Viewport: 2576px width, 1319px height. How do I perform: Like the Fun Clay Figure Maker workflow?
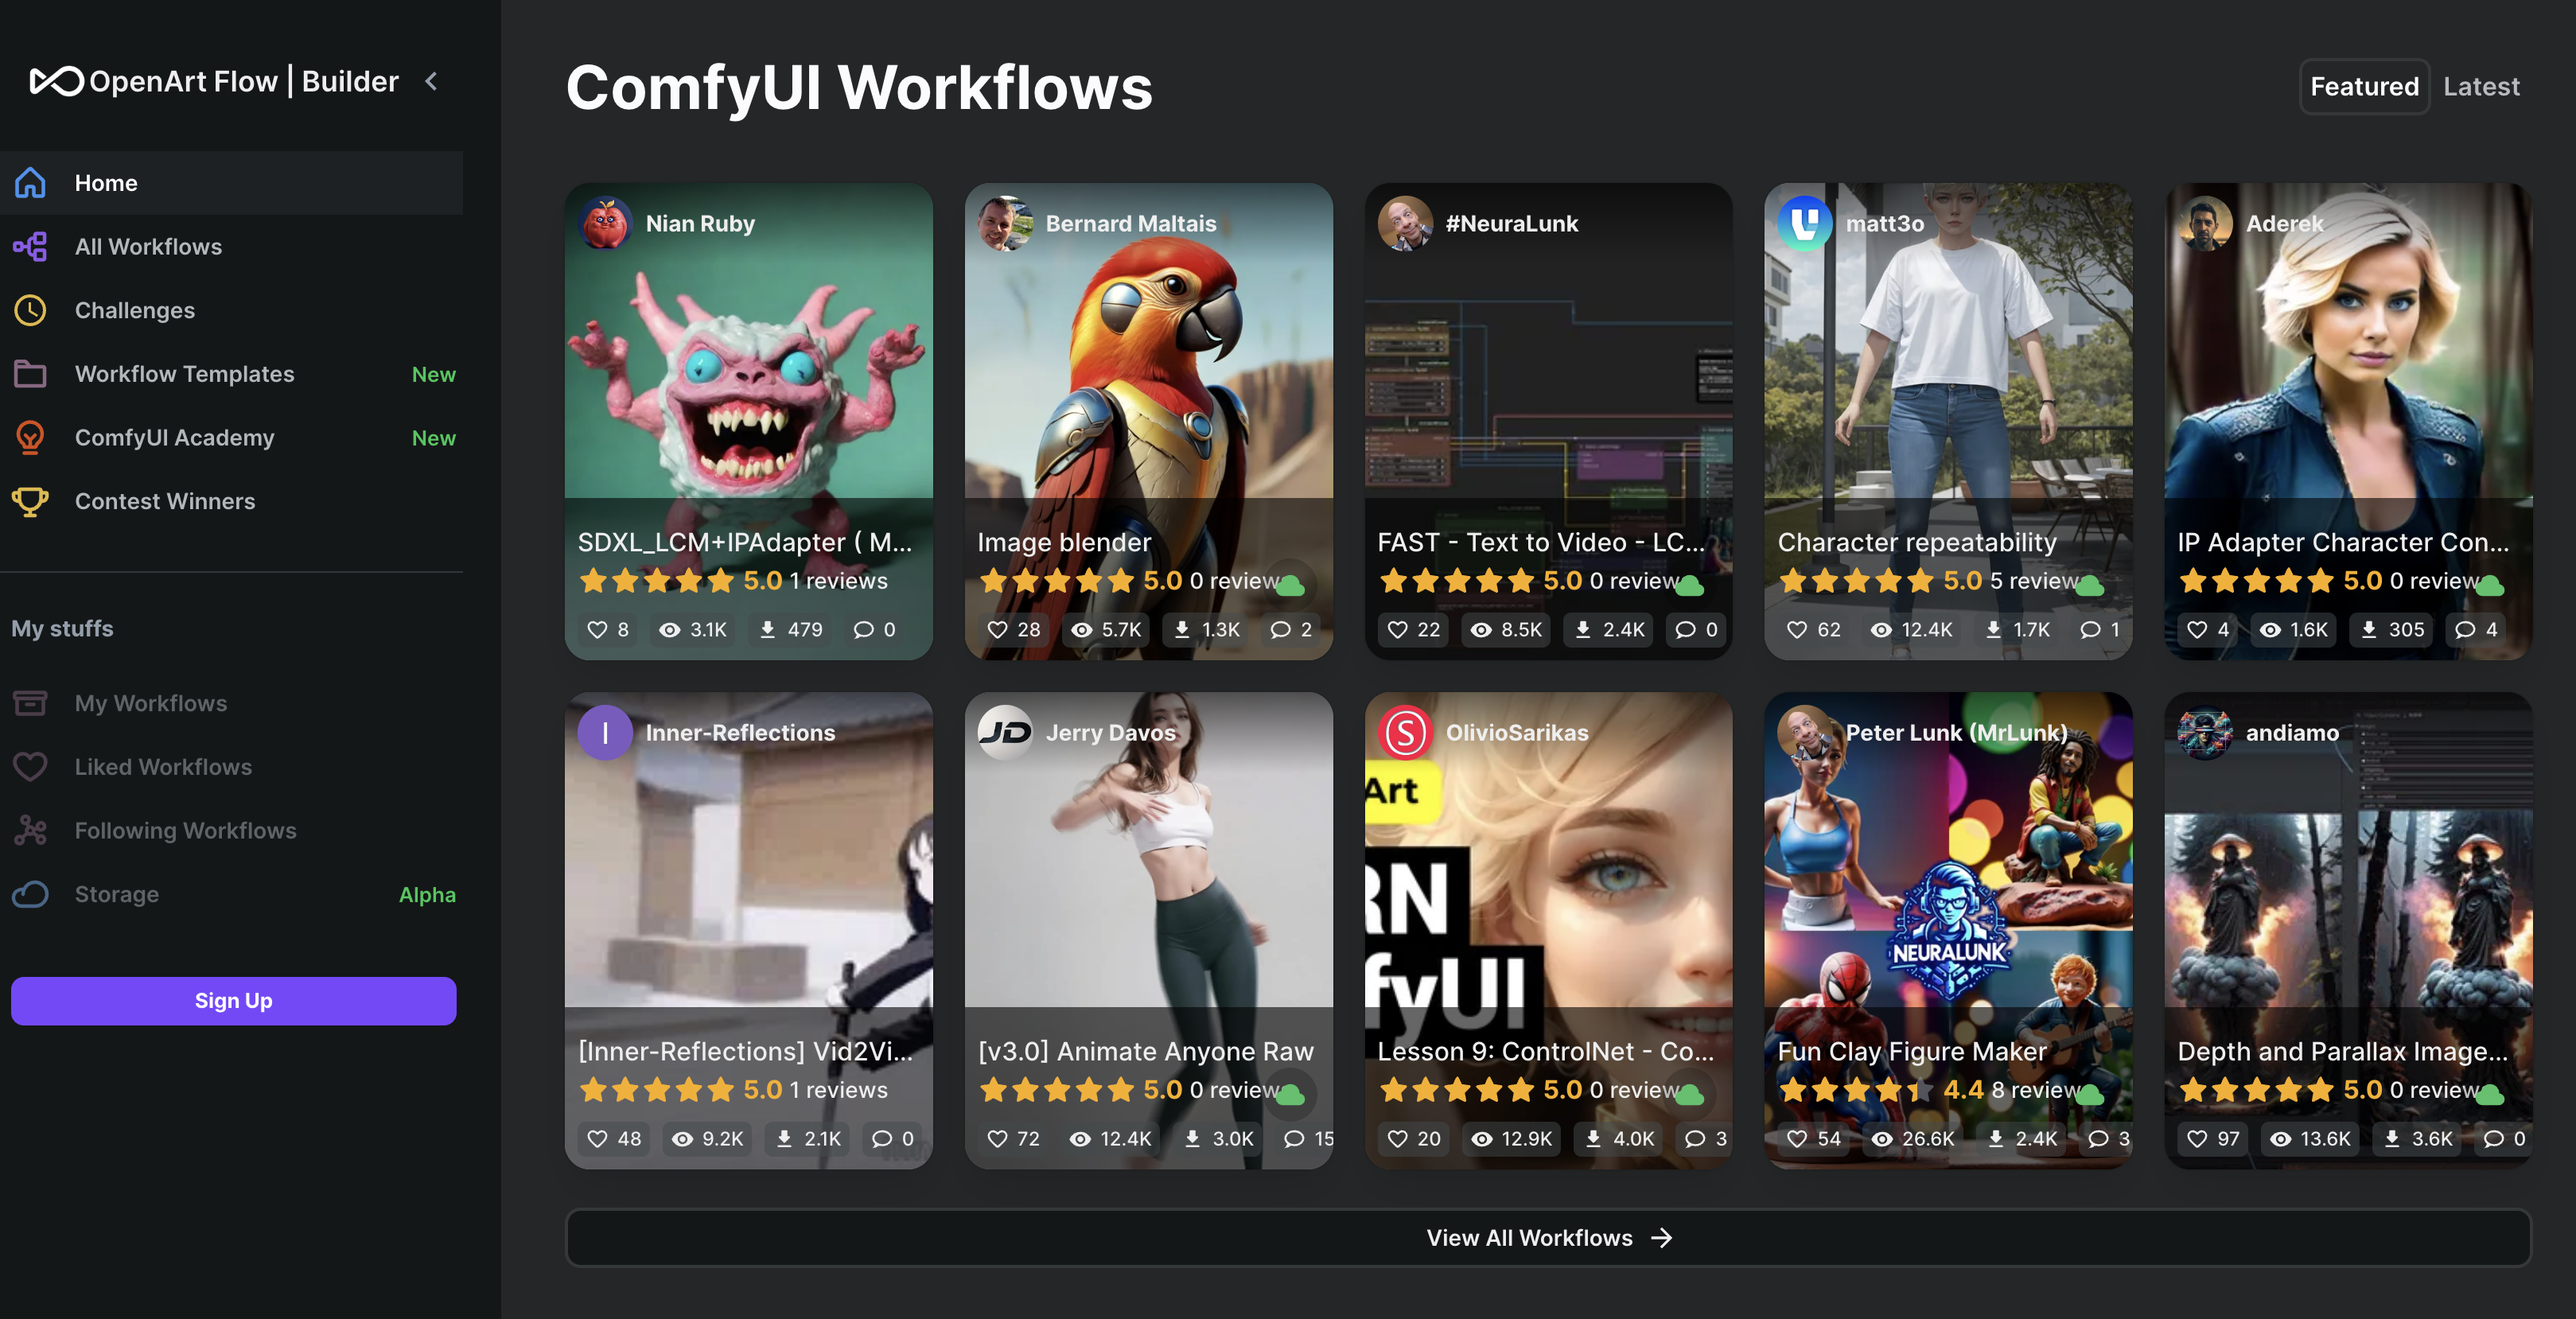tap(1798, 1138)
